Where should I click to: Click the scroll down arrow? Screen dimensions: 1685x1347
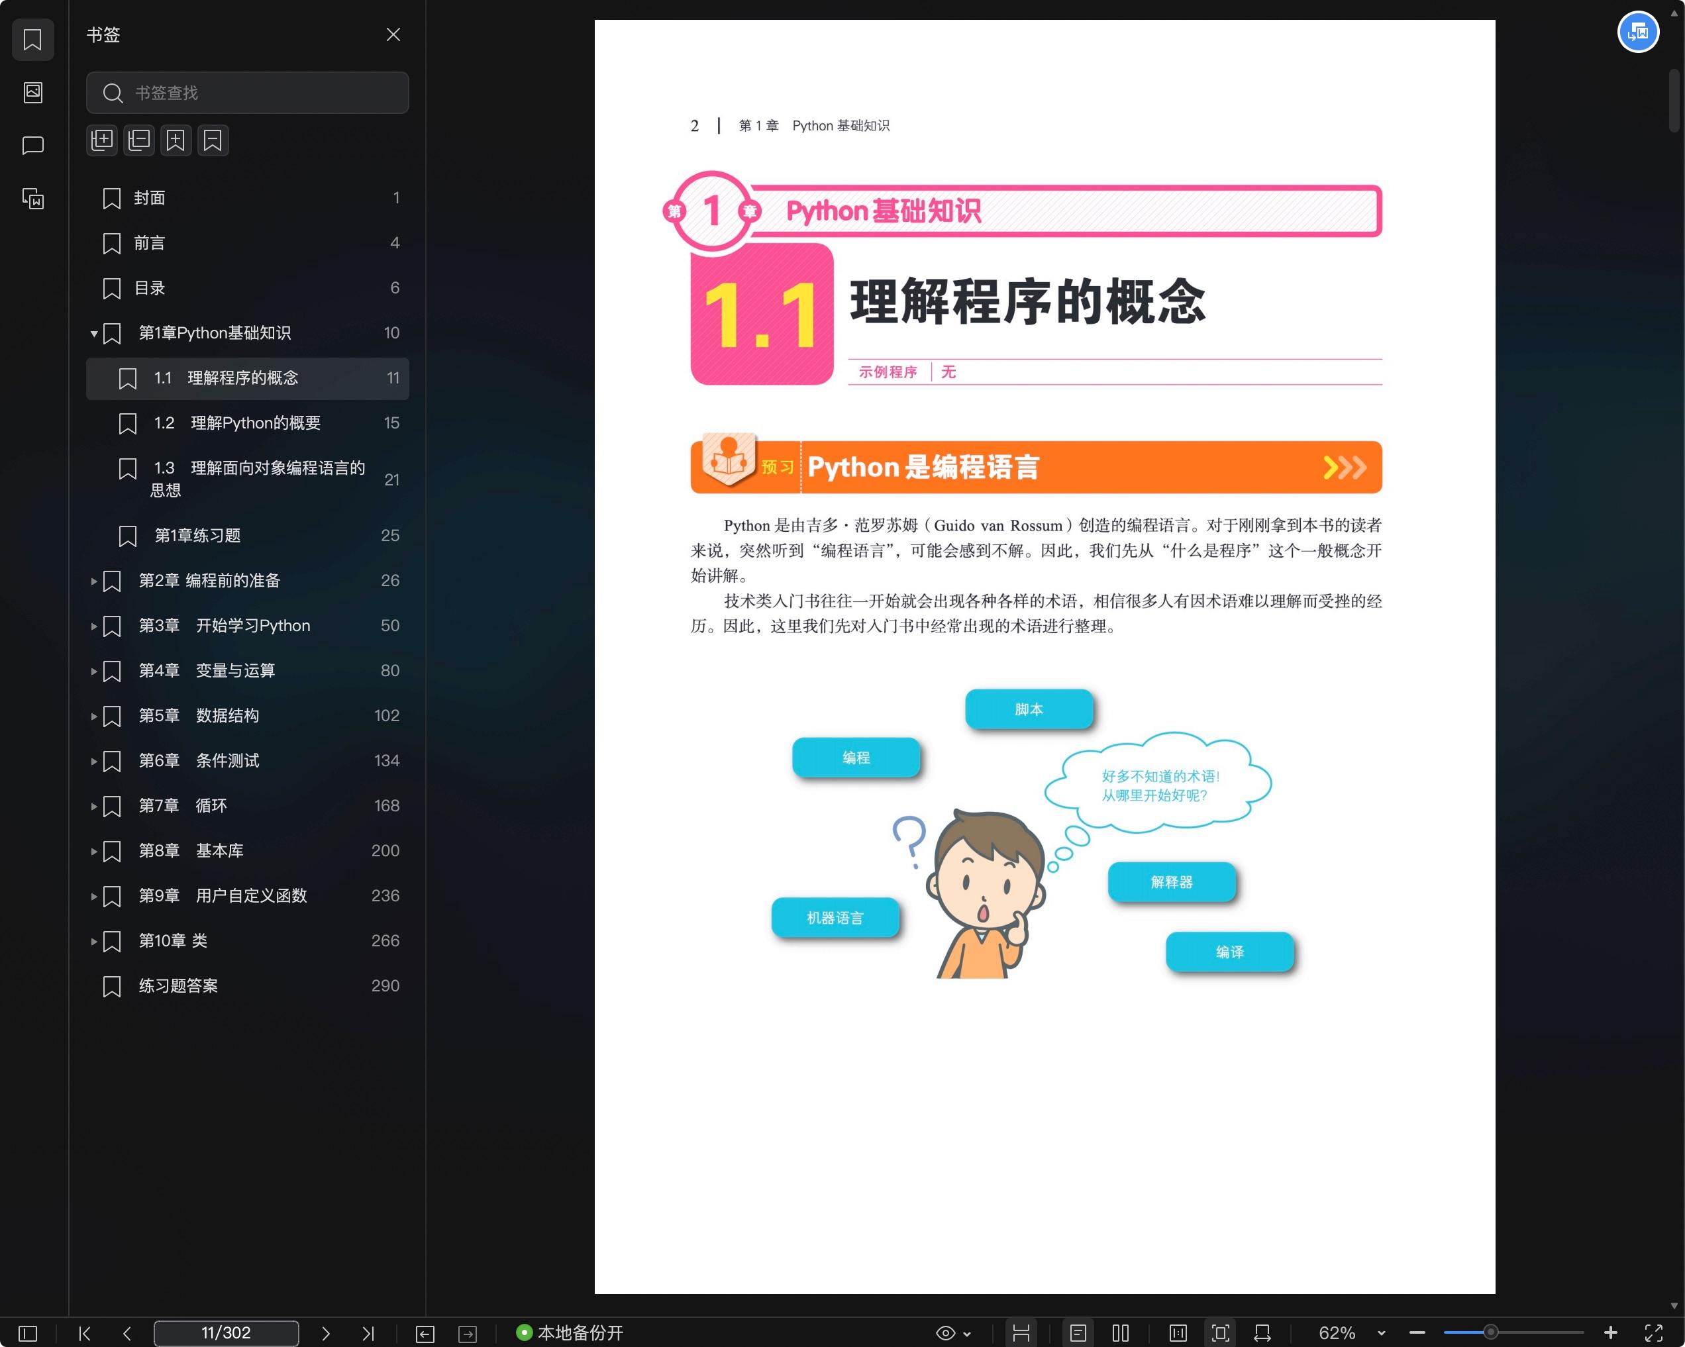point(1674,1305)
